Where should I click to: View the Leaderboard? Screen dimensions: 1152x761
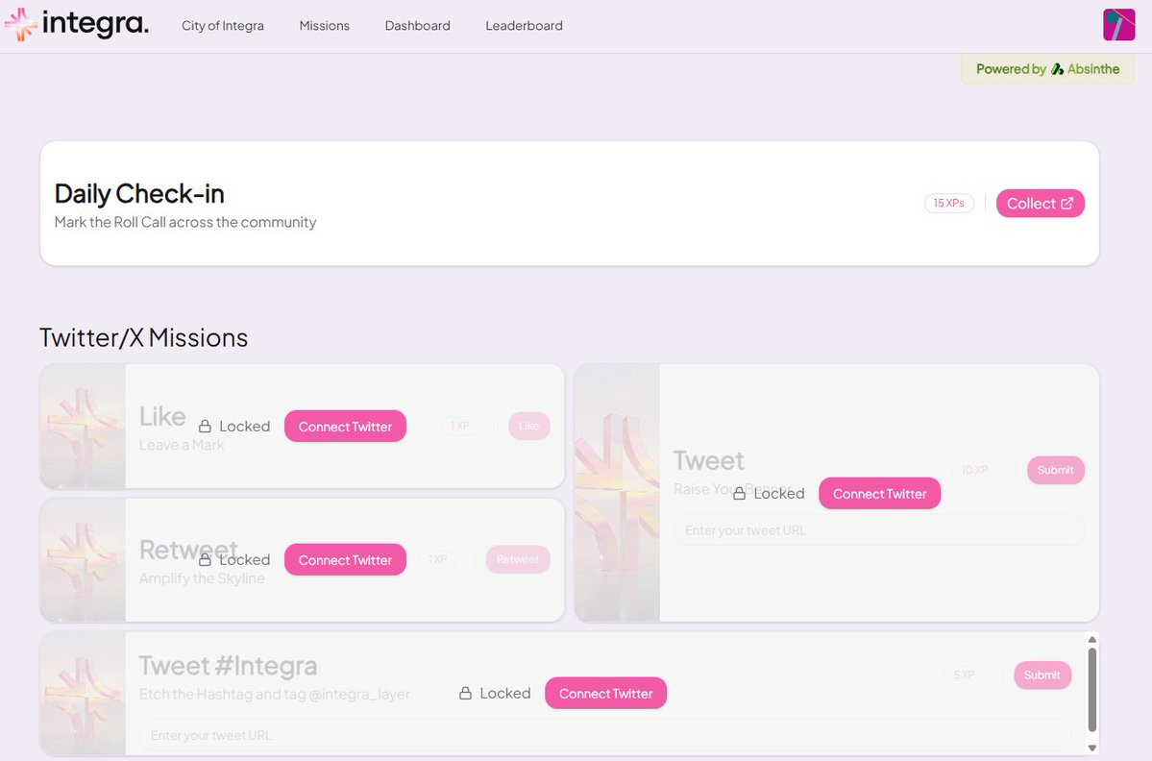(x=524, y=26)
